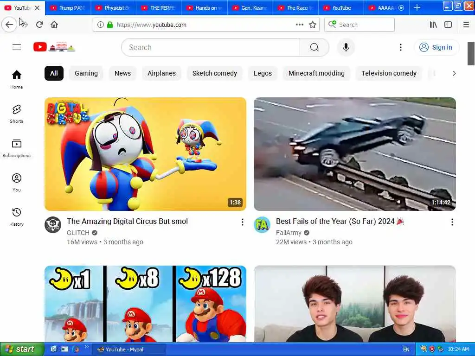Select the Television comedy filter chip

[389, 73]
